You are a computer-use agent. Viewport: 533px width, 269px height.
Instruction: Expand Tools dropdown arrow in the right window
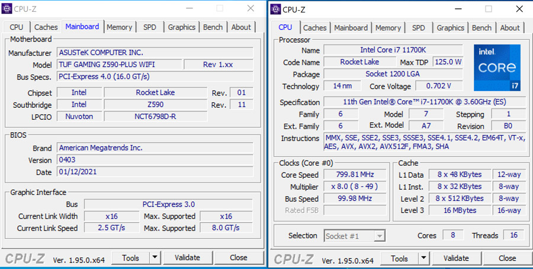tap(423, 259)
